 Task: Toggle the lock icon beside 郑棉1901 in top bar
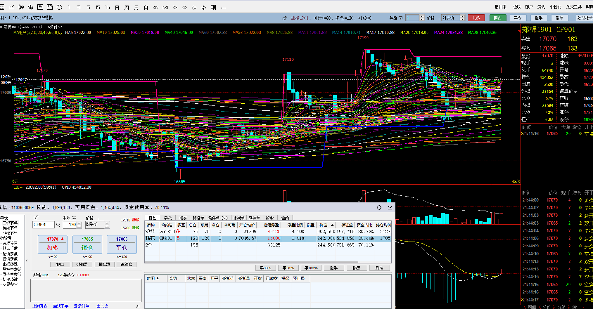(x=285, y=18)
